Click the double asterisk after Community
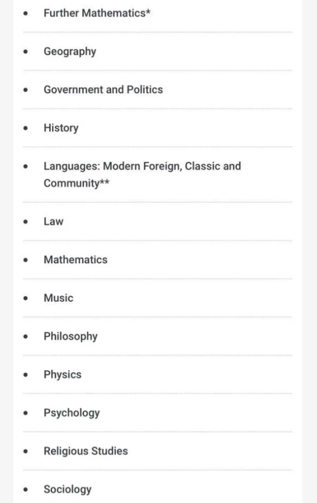This screenshot has width=317, height=503. 105,181
